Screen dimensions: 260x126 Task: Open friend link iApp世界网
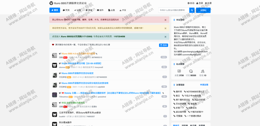pyautogui.click(x=199, y=100)
